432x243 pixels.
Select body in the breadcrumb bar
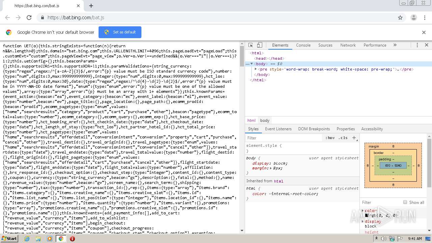[x=265, y=120]
